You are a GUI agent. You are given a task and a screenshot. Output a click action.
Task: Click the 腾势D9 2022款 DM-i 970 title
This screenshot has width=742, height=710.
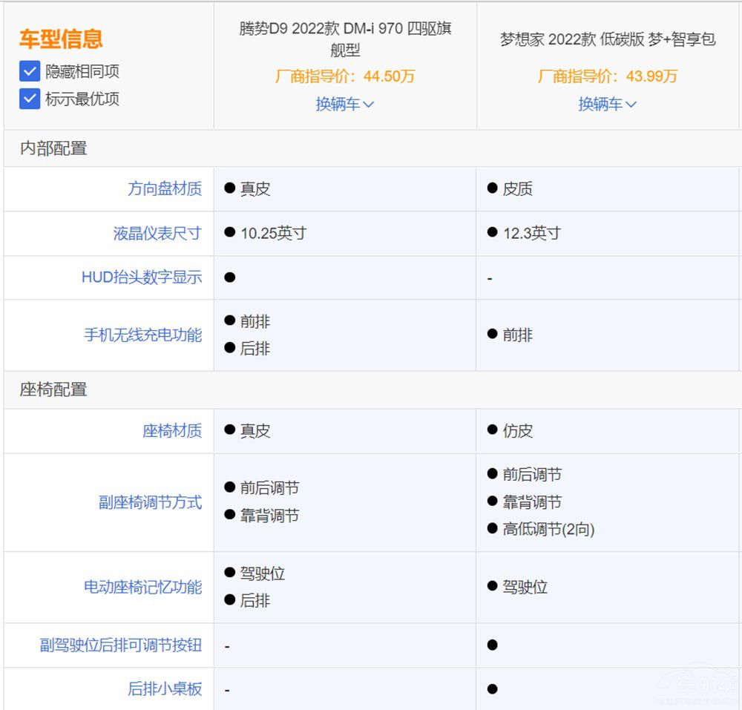tap(345, 39)
